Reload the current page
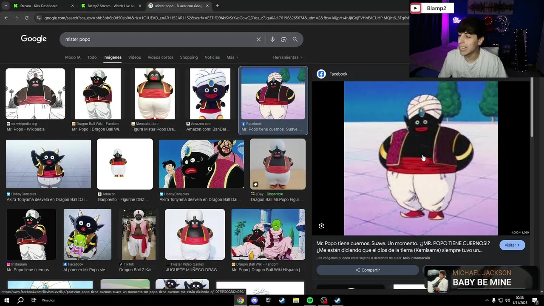The height and width of the screenshot is (306, 544). [26, 18]
